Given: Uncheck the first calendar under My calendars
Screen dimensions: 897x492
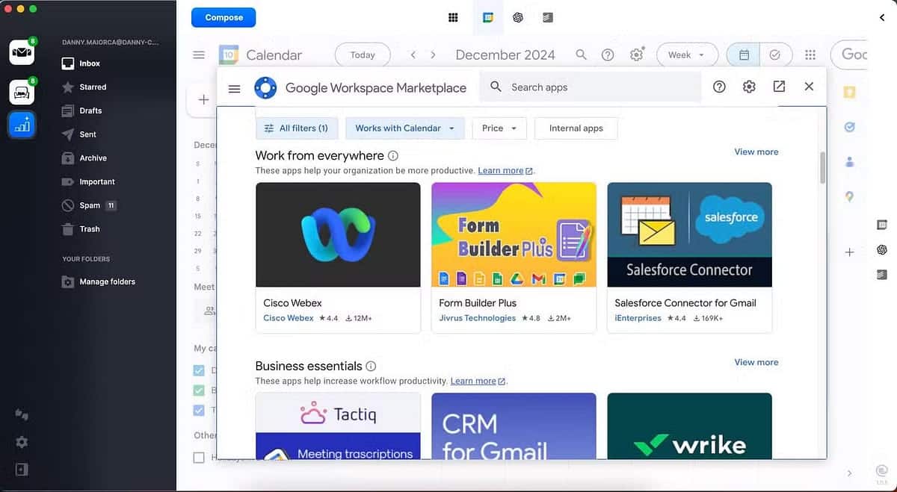Looking at the screenshot, I should [199, 370].
